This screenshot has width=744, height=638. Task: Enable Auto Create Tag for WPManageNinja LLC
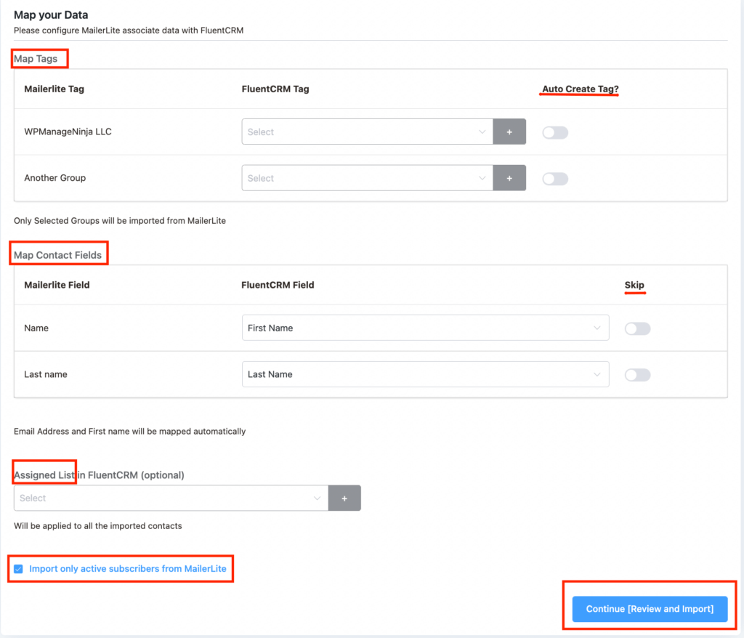coord(554,132)
